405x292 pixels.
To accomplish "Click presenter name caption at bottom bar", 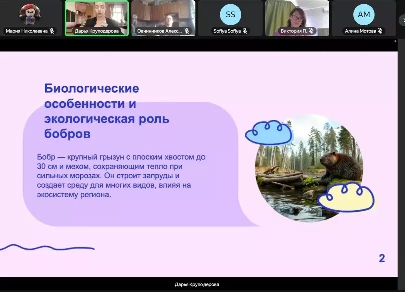I will point(196,284).
